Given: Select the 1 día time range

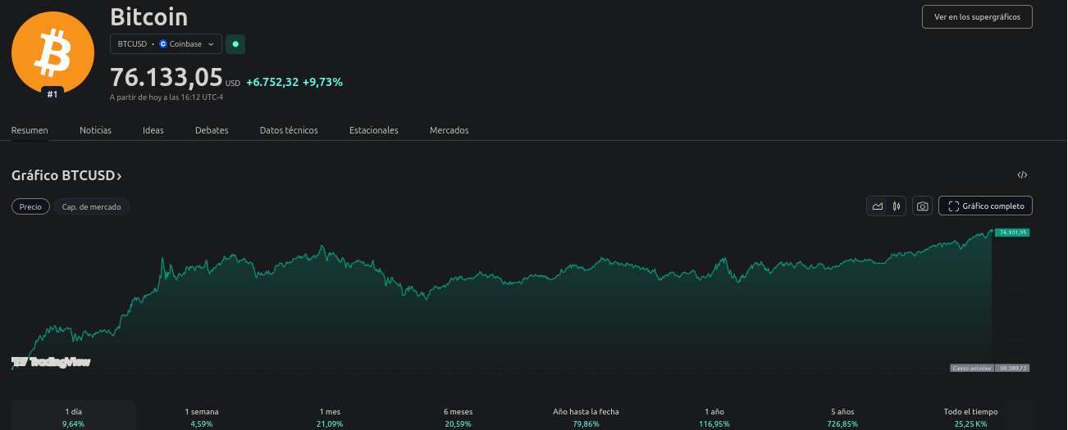Looking at the screenshot, I should pos(74,417).
